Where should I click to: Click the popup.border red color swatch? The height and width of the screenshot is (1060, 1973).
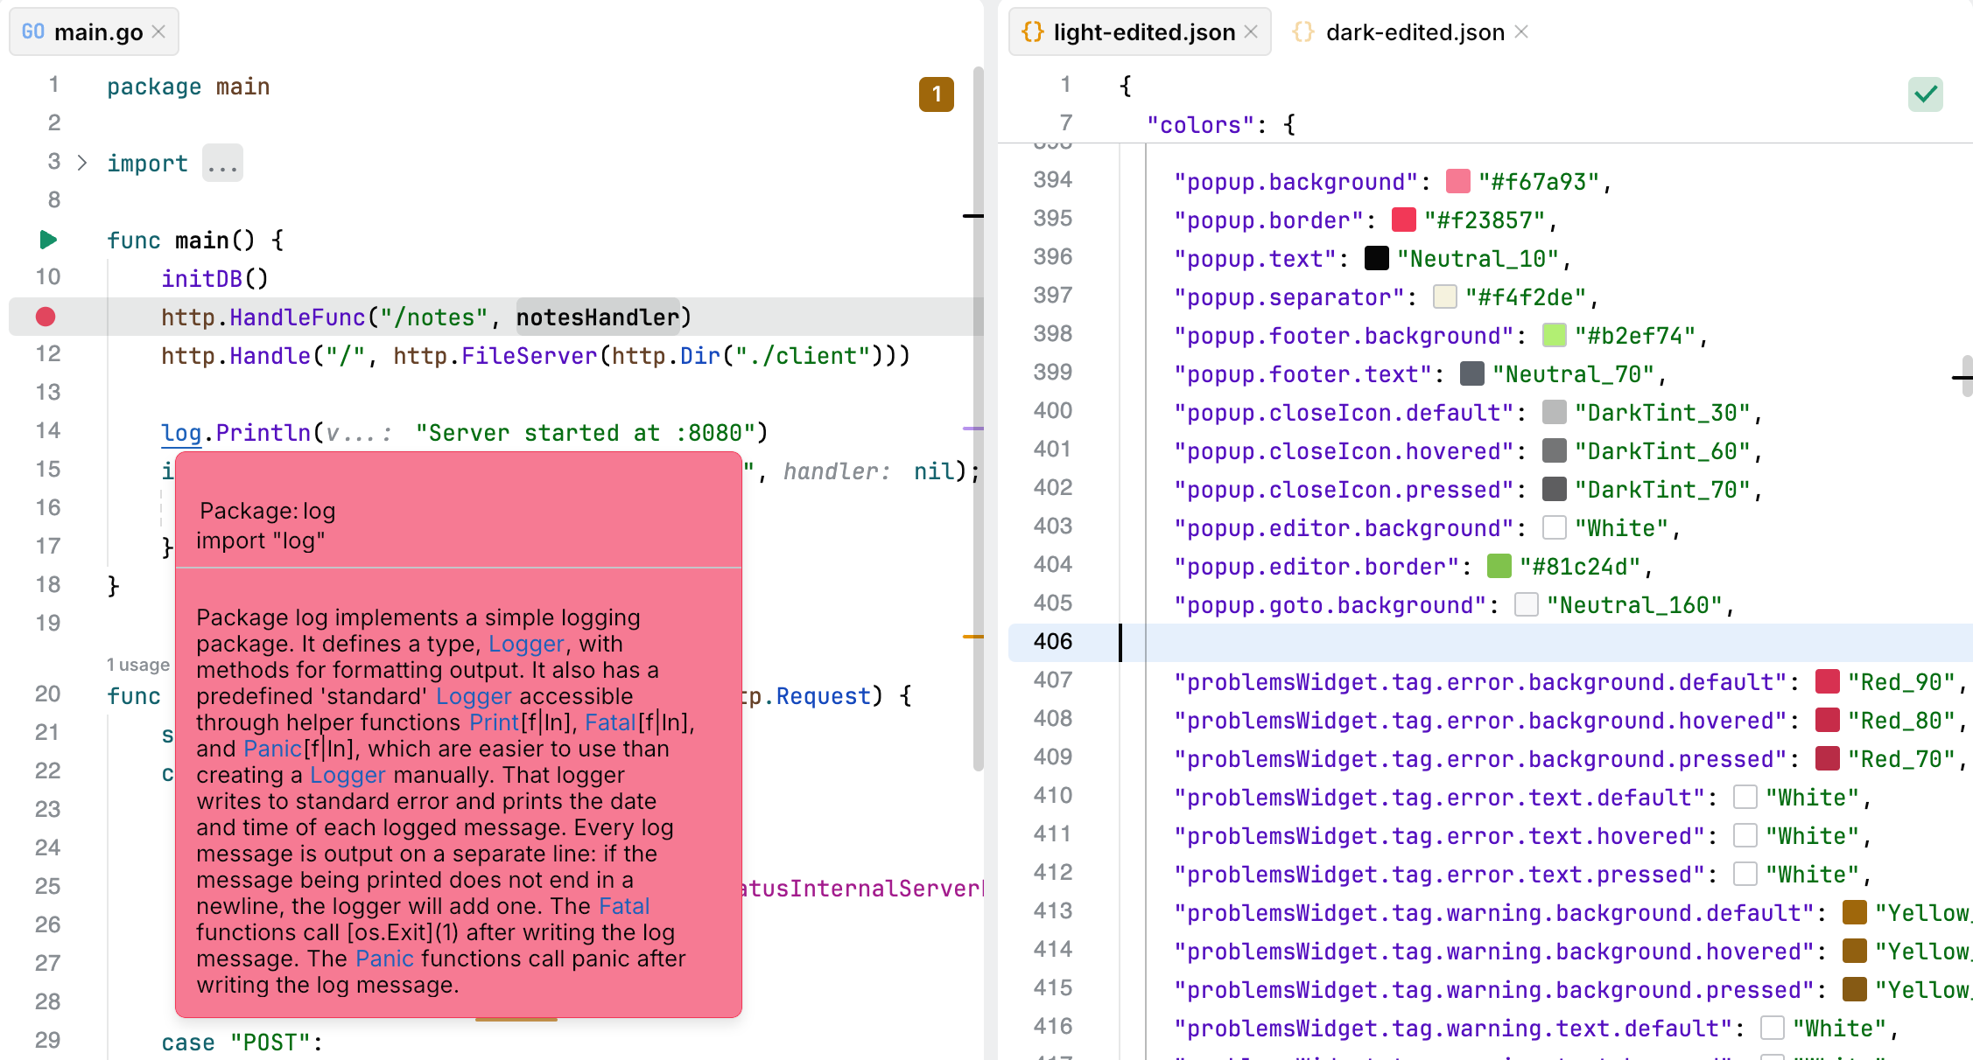point(1404,220)
